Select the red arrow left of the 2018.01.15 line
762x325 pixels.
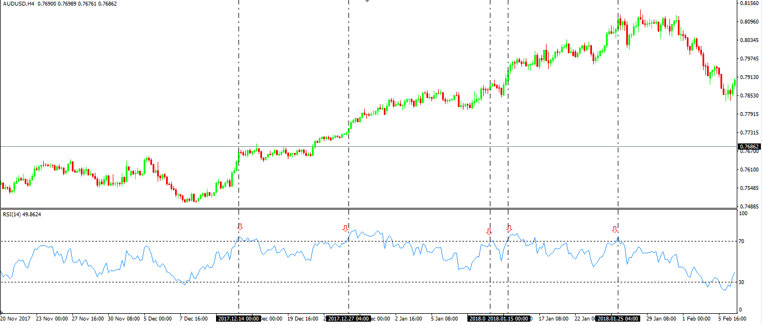point(489,231)
